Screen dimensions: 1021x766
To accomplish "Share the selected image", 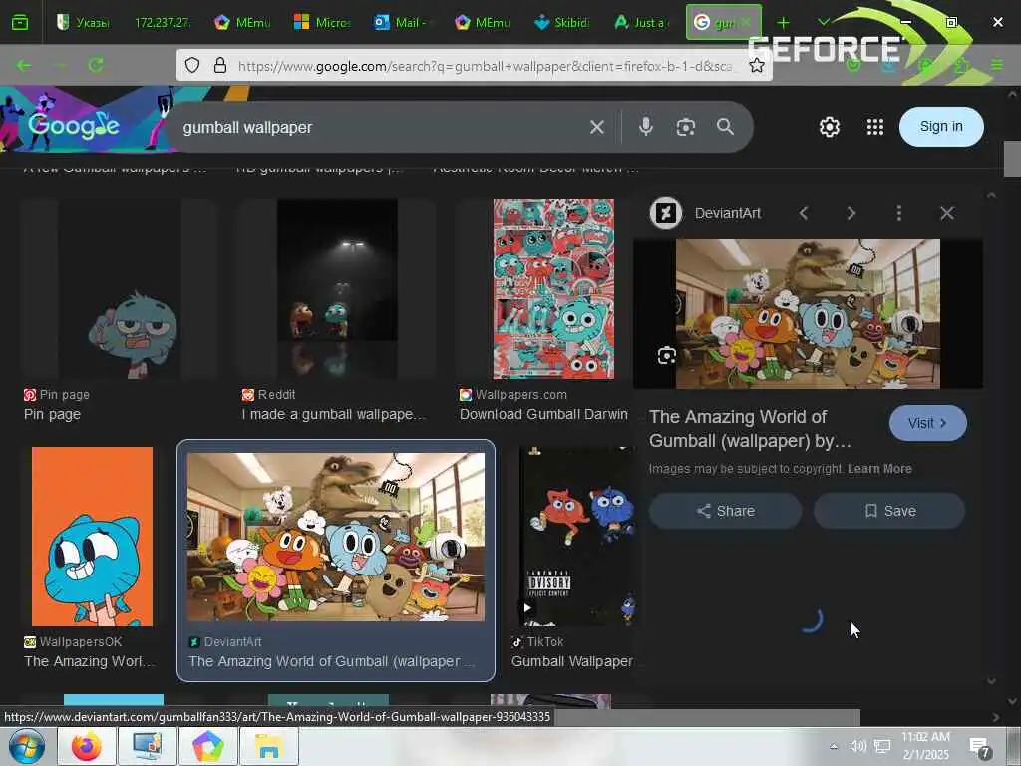I will (726, 511).
